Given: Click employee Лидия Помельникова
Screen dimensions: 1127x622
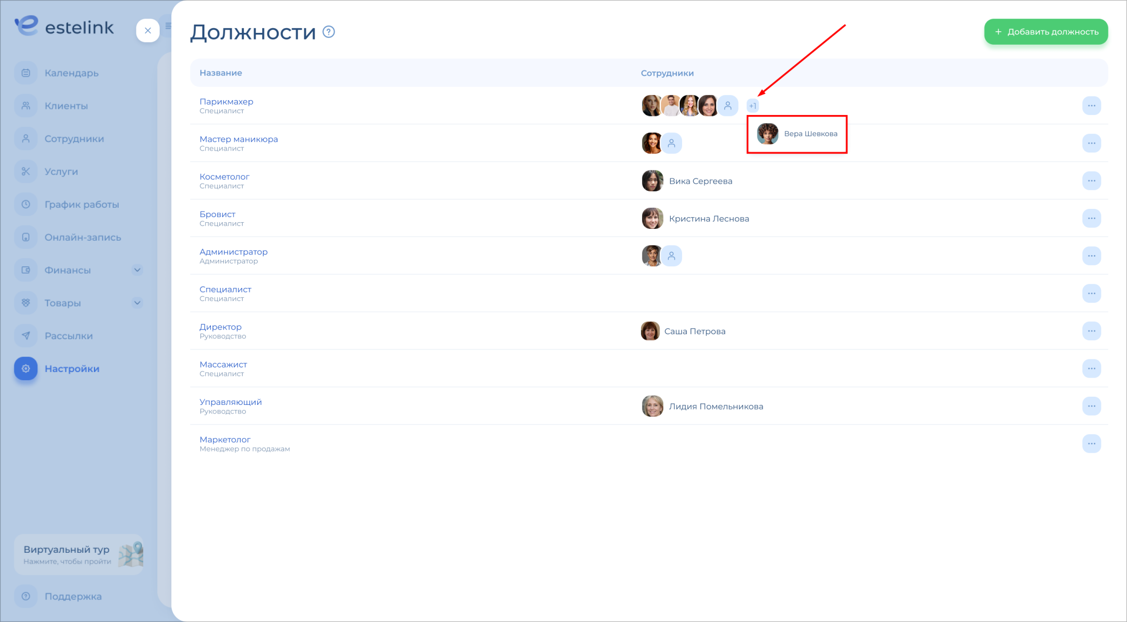Looking at the screenshot, I should pyautogui.click(x=703, y=406).
